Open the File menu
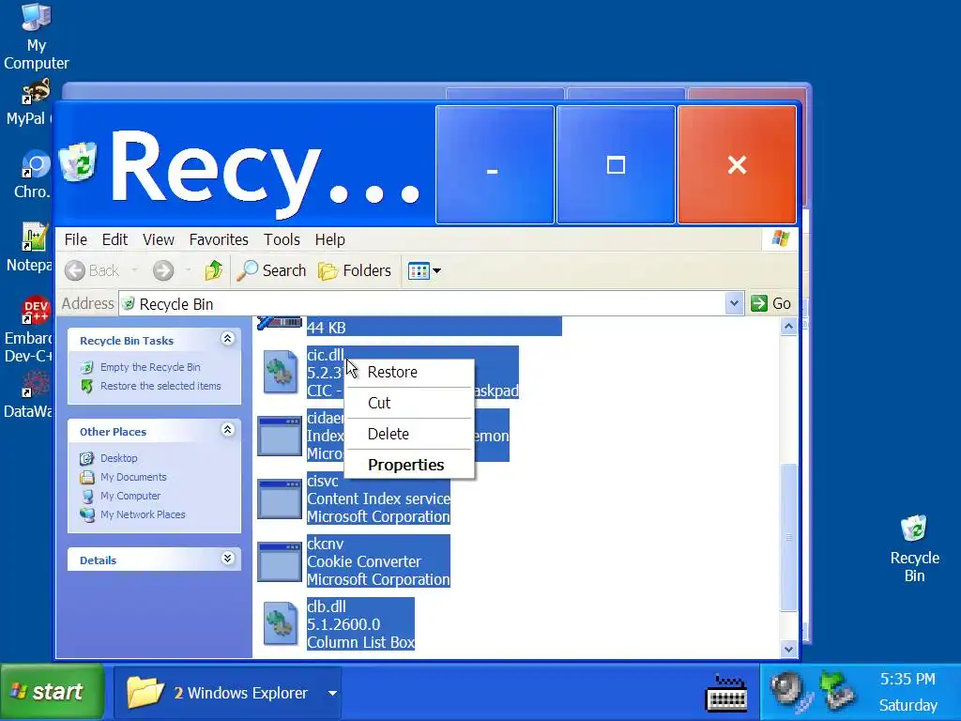This screenshot has width=961, height=721. coord(76,239)
